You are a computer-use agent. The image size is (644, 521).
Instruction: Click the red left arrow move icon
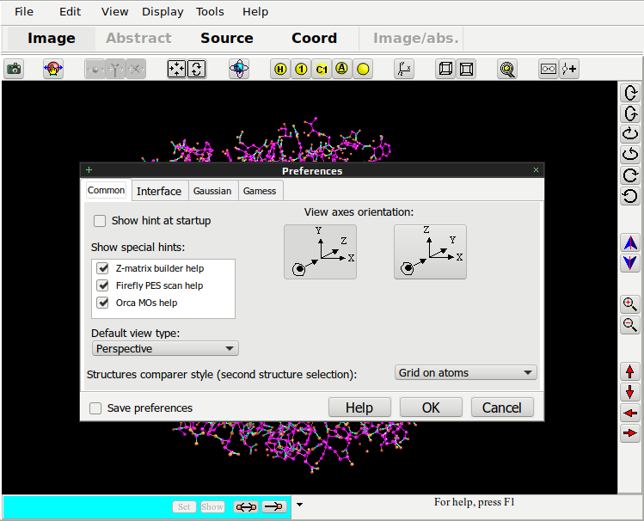coord(630,413)
